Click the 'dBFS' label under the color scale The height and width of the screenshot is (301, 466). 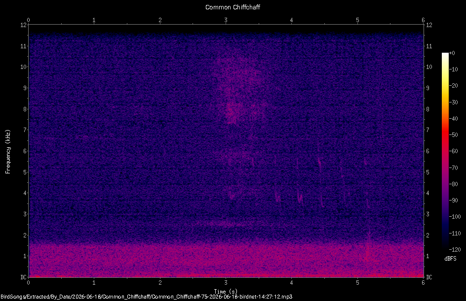(450, 259)
